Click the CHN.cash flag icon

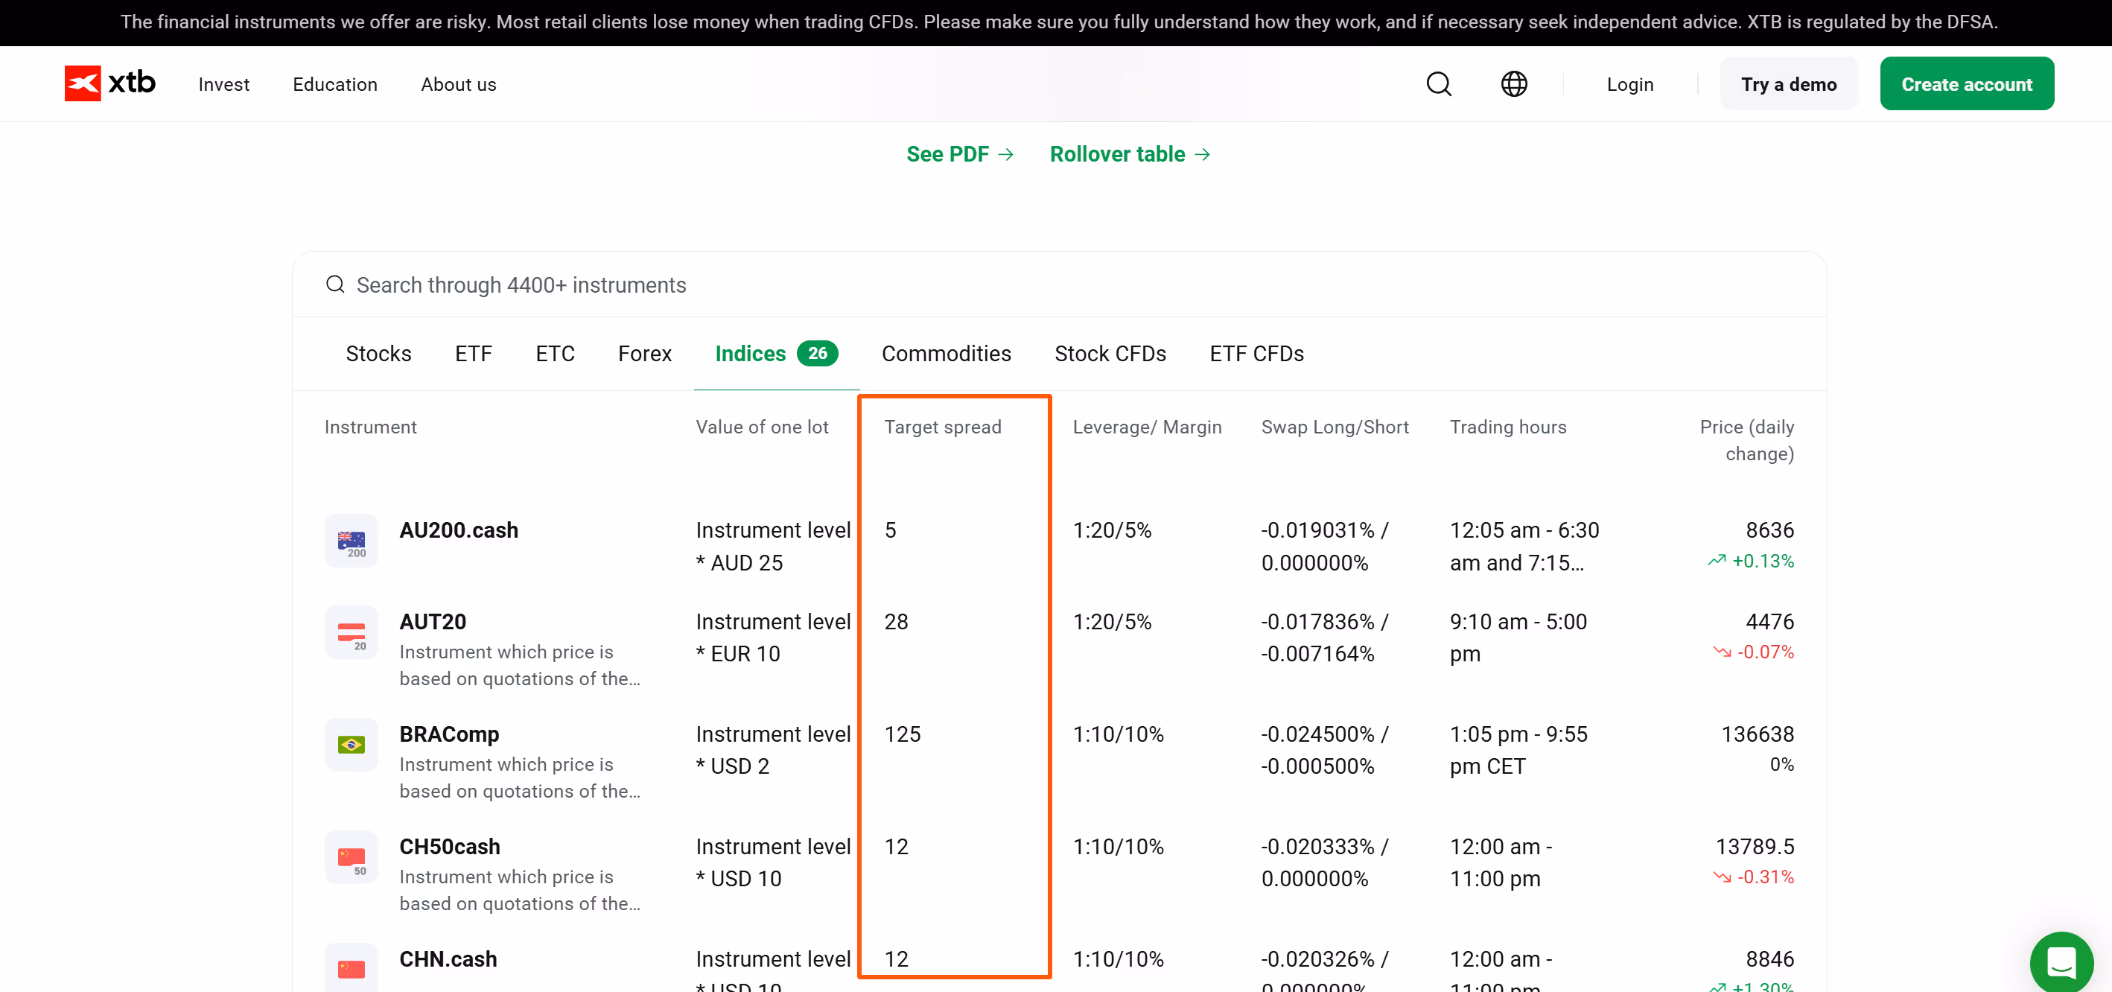point(351,969)
